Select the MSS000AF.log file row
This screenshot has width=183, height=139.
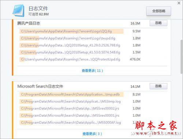click(71, 123)
